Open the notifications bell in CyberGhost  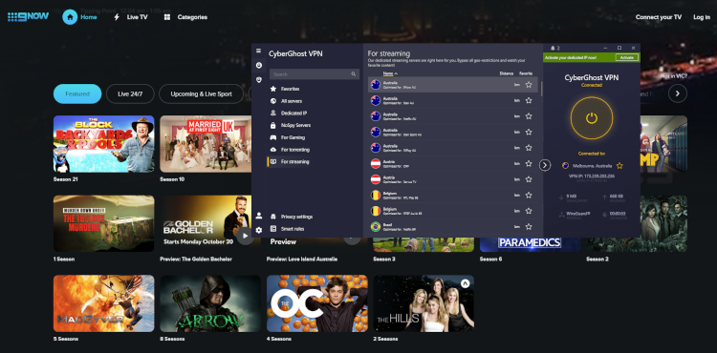coord(553,48)
